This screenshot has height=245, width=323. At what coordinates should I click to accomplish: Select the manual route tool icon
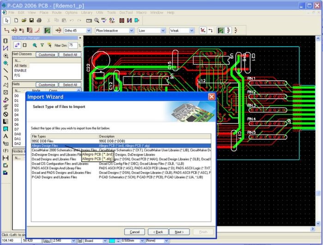(6, 30)
